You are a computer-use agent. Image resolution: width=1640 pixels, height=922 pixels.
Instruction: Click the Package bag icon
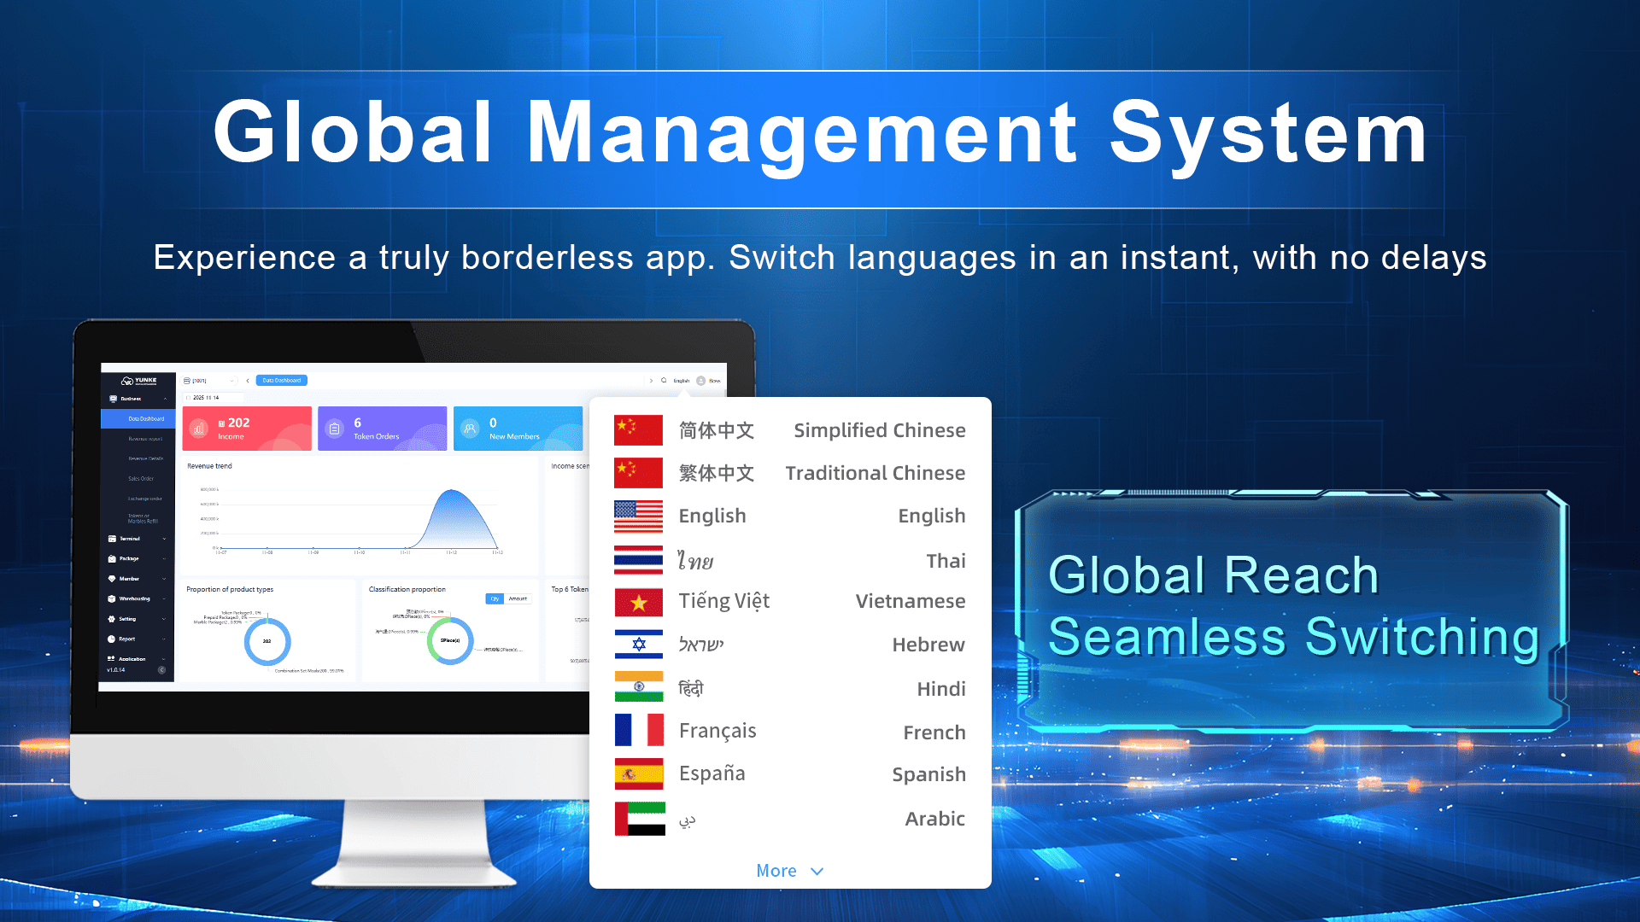pos(113,558)
